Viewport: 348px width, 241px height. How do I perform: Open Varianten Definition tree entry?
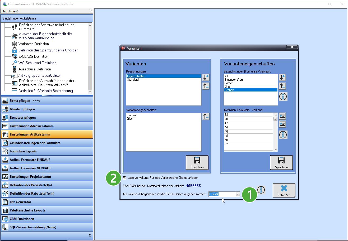point(34,44)
